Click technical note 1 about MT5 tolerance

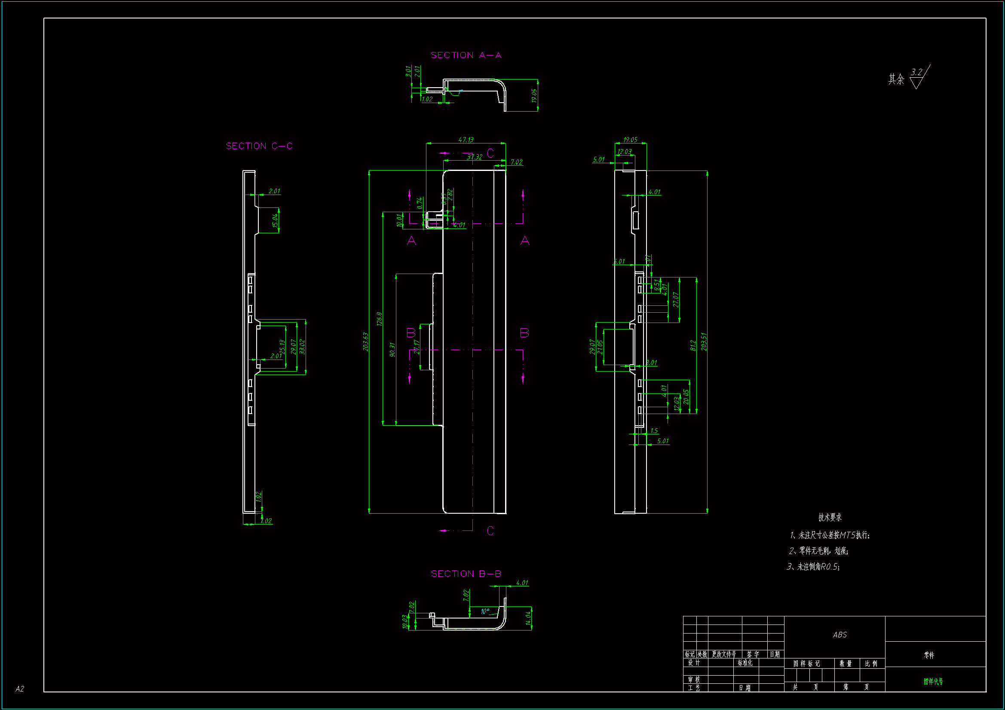830,535
